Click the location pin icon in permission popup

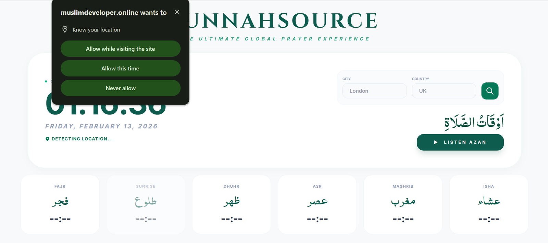pos(65,30)
